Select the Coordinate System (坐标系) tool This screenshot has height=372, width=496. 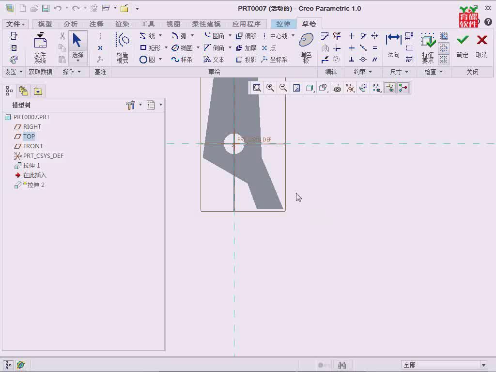(x=275, y=60)
